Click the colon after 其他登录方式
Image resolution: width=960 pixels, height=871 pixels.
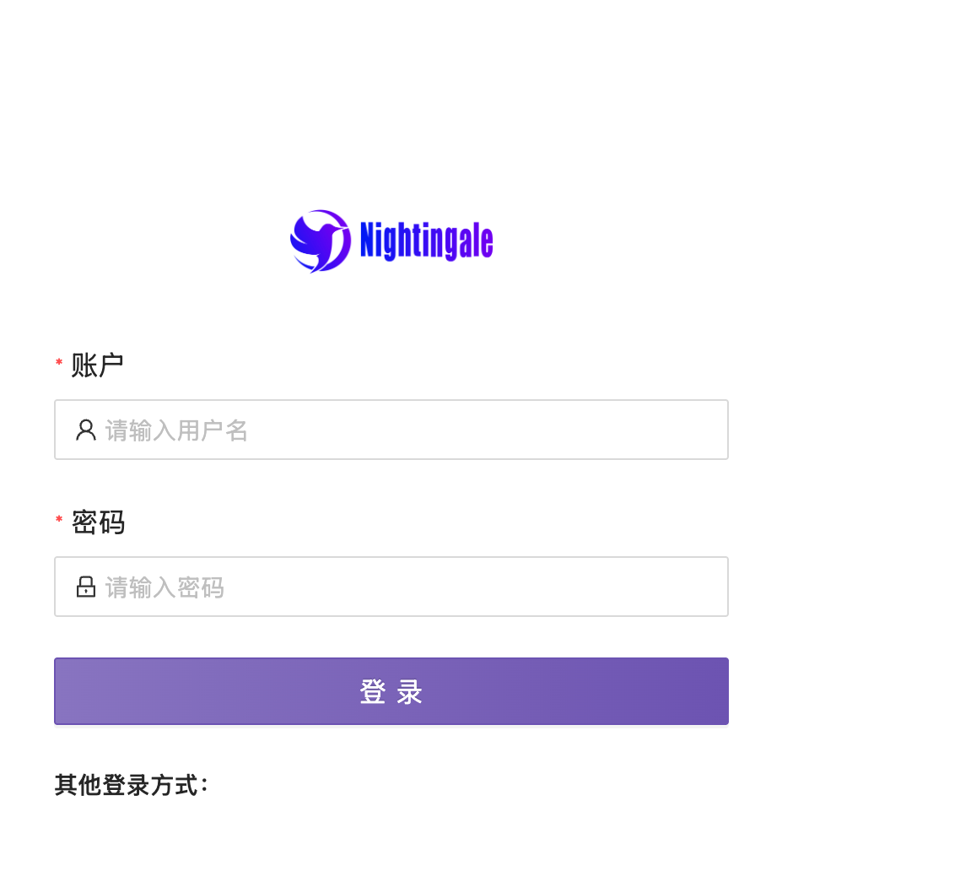202,785
